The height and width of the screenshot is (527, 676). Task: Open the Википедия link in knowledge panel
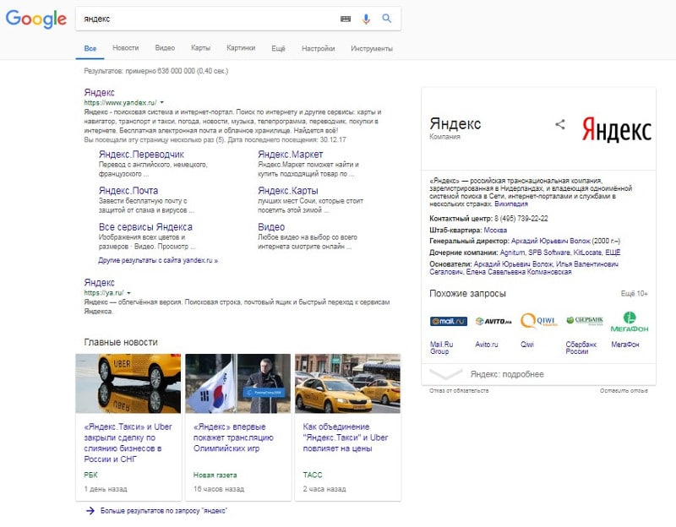tap(511, 204)
